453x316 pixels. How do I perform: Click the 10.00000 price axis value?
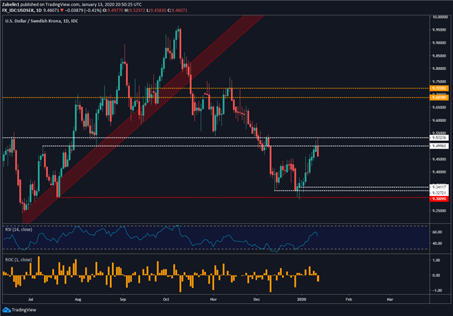point(440,17)
